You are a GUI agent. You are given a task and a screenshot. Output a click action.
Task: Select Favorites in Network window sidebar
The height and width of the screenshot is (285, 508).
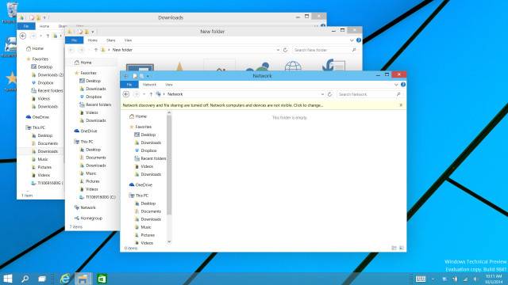(x=140, y=127)
